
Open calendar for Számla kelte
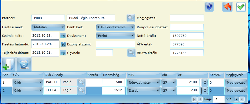point(63,36)
